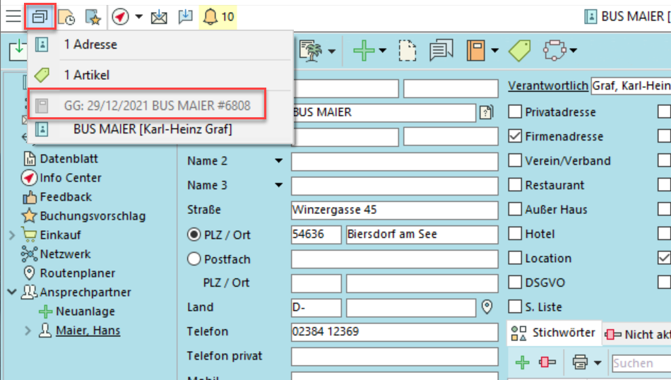Tick the Hotel checkbox
671x380 pixels.
point(516,234)
